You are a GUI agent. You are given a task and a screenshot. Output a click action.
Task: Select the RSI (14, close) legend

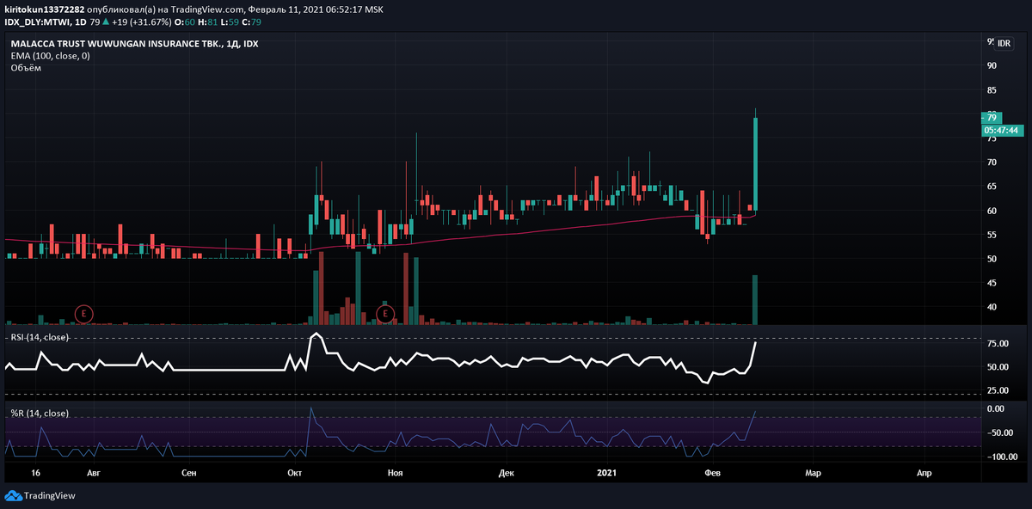(40, 338)
